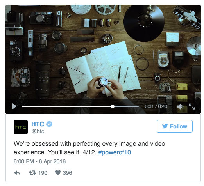This screenshot has width=204, height=186.
Task: Open the HTC profile avatar
Action: point(21,127)
